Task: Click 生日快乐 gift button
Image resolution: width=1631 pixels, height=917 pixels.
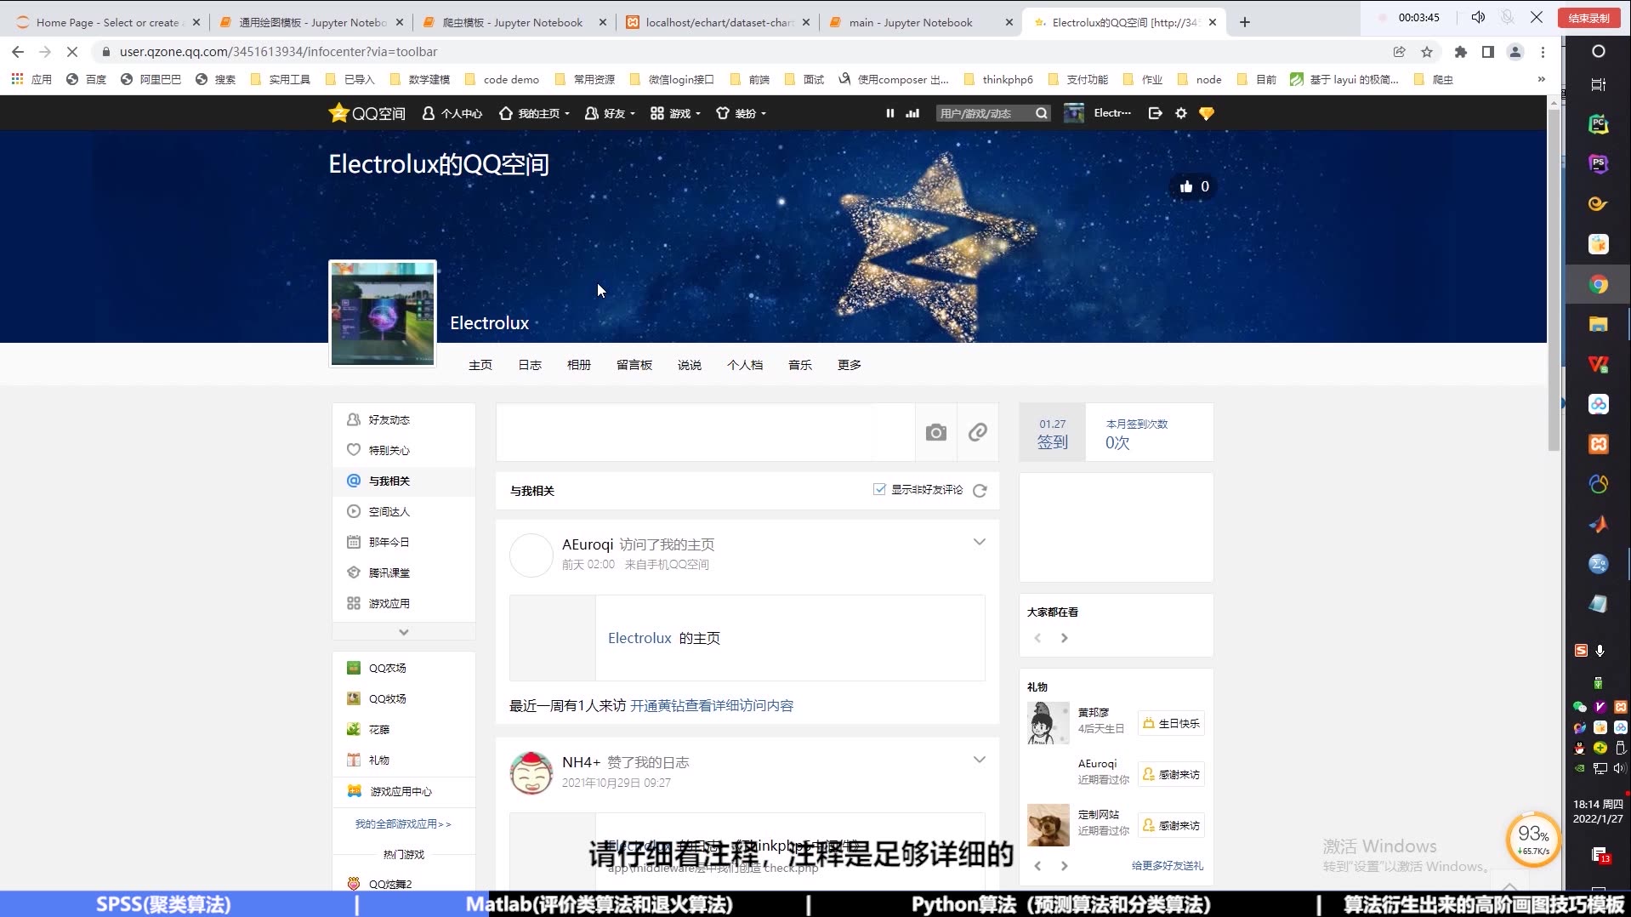Action: (1172, 724)
